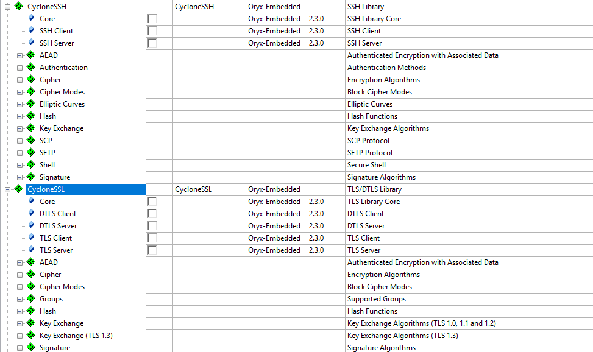Click the blue component icon next to SSH Client

(31, 30)
